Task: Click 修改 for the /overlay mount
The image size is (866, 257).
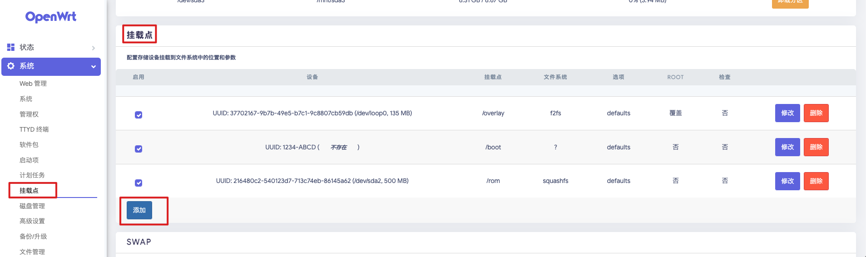Action: tap(787, 113)
